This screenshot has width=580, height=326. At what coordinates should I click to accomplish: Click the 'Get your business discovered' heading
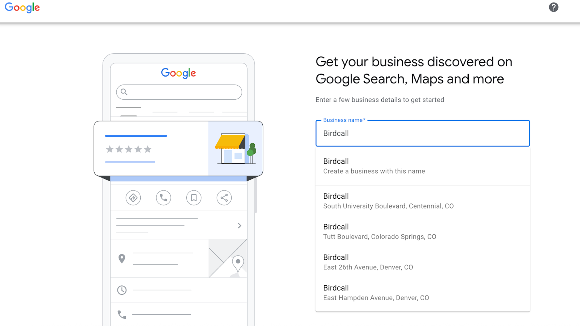pyautogui.click(x=414, y=70)
